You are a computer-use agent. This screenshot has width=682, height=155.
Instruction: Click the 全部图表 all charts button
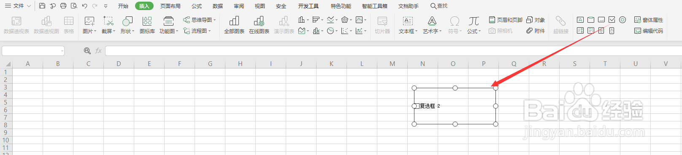(234, 25)
